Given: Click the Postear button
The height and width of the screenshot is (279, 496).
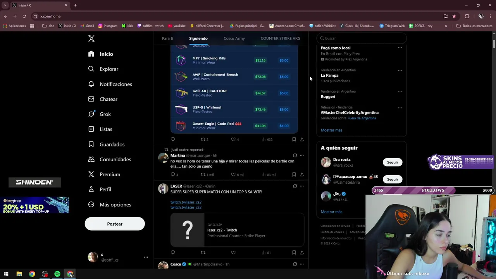Looking at the screenshot, I should pyautogui.click(x=115, y=224).
